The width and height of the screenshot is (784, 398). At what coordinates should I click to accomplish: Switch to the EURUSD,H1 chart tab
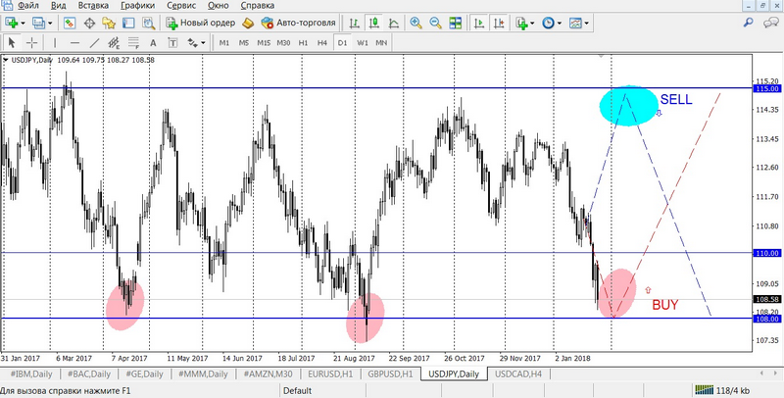(x=330, y=373)
